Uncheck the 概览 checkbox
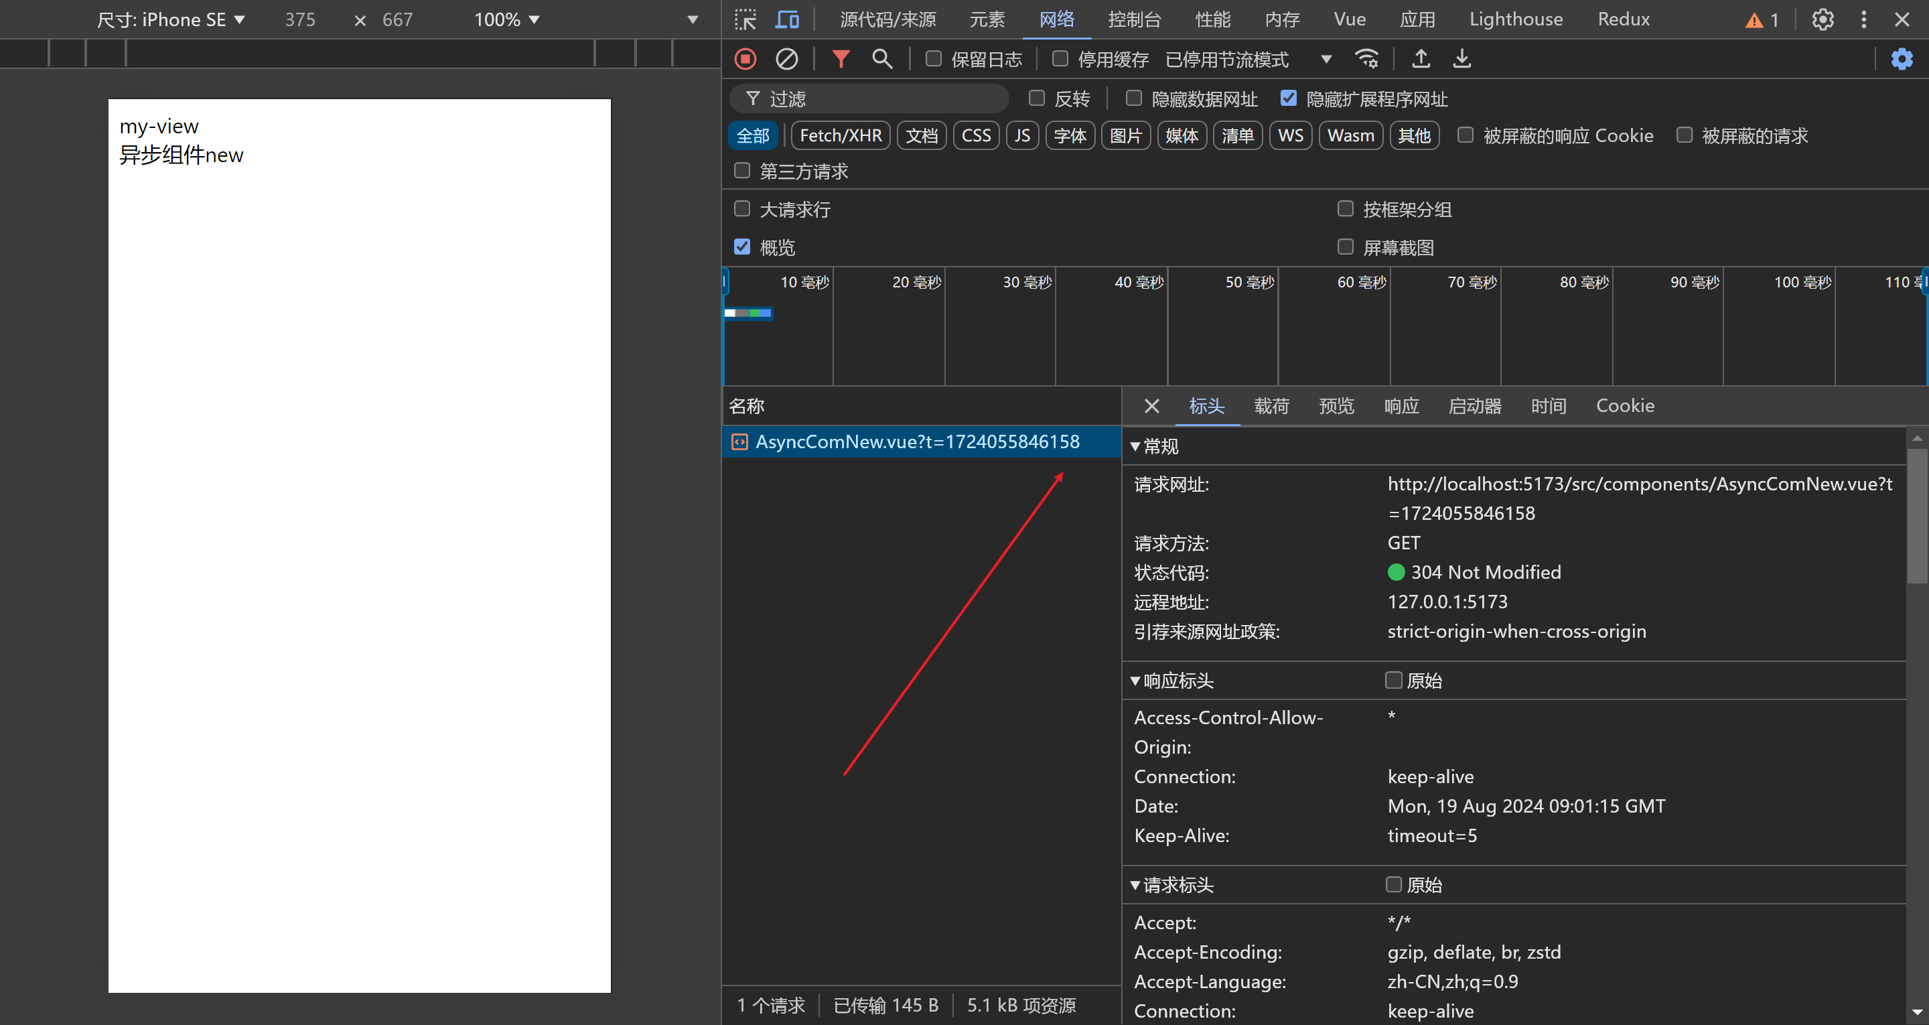Image resolution: width=1929 pixels, height=1025 pixels. point(742,247)
